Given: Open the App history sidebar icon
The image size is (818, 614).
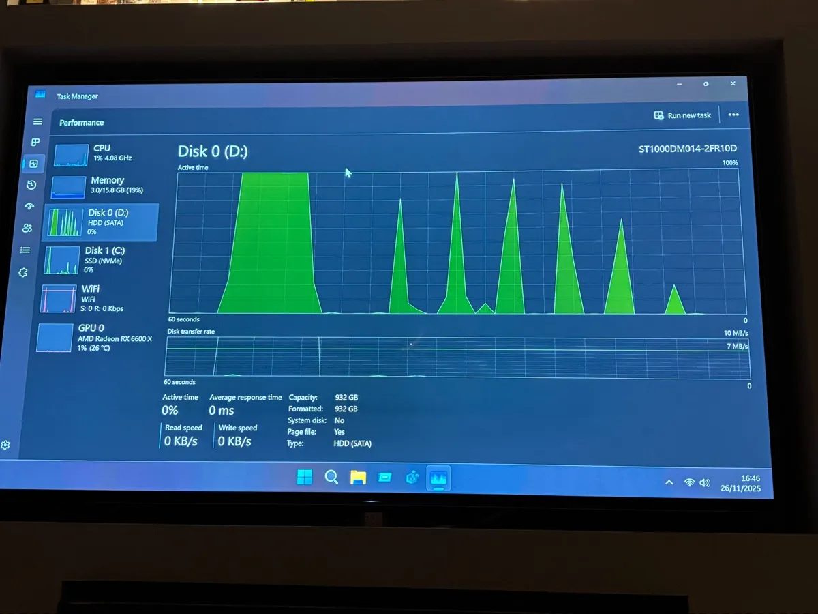Looking at the screenshot, I should (31, 185).
